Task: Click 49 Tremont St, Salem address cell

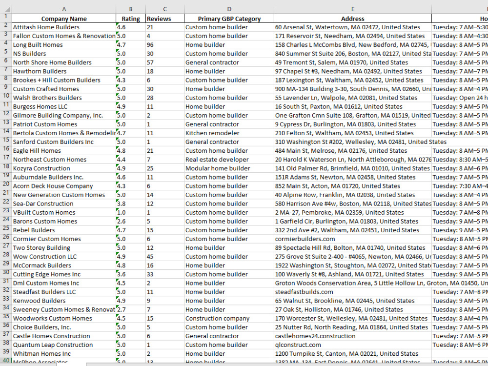Action: 353,62
